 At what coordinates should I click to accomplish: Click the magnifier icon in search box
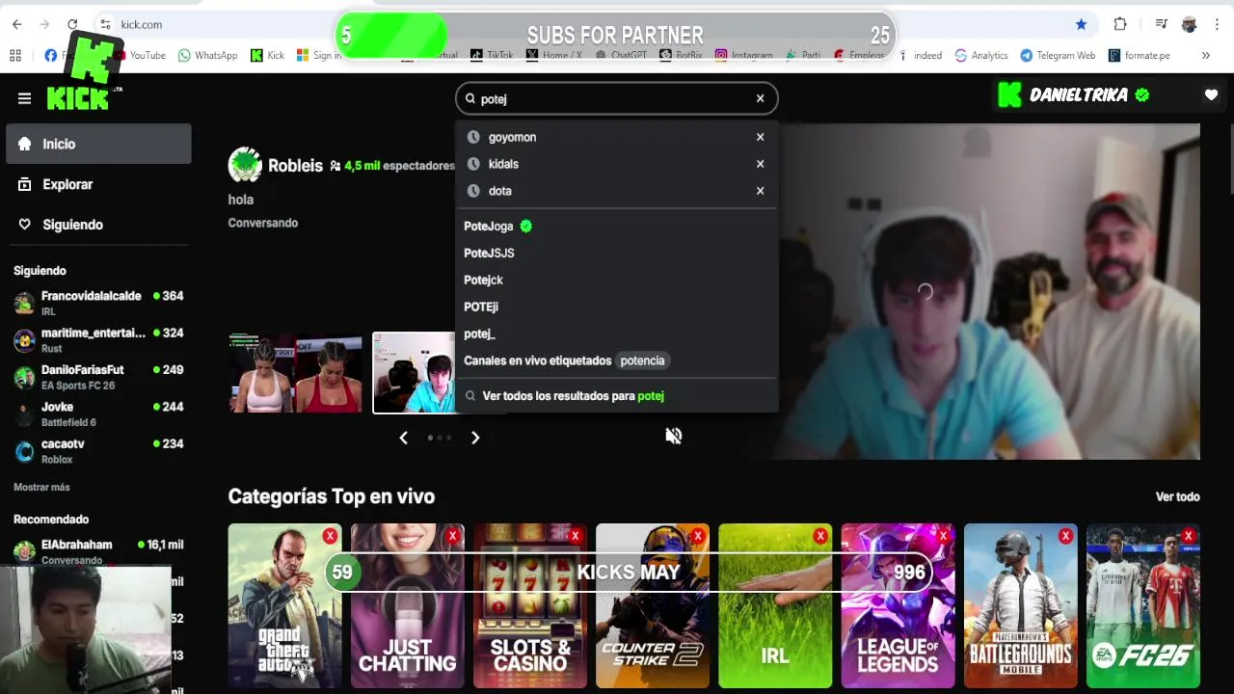(470, 98)
